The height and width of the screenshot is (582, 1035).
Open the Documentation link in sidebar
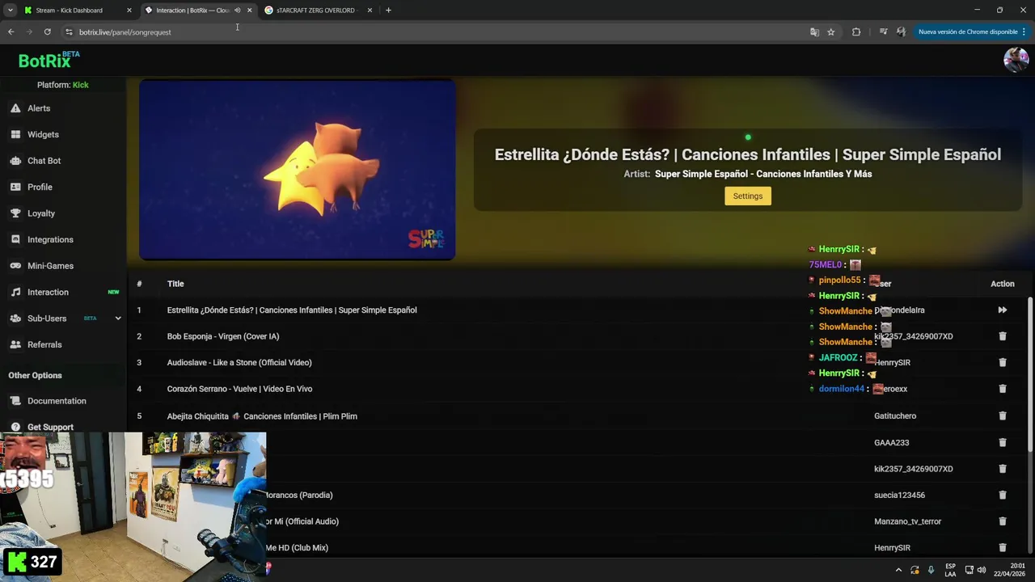pos(57,401)
